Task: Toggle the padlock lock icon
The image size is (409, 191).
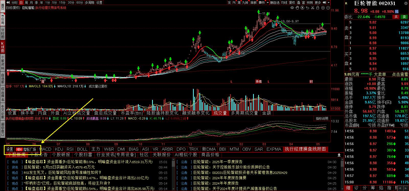Action: pos(318,8)
